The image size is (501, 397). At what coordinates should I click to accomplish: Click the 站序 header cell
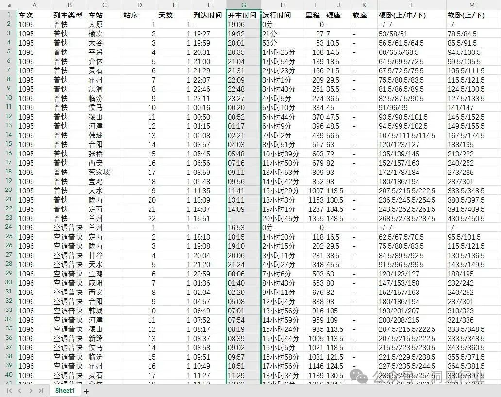point(139,16)
